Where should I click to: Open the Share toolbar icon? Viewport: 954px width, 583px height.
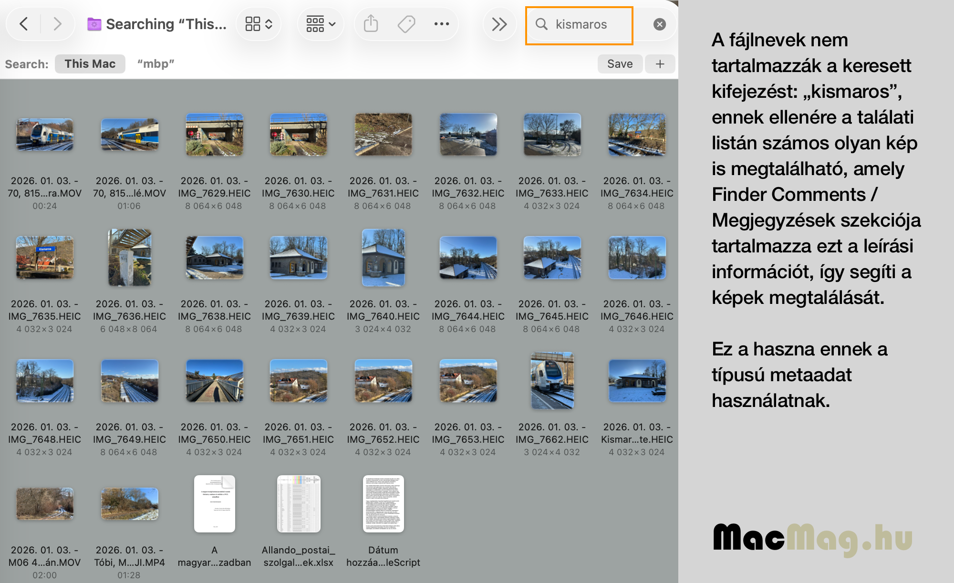click(371, 24)
